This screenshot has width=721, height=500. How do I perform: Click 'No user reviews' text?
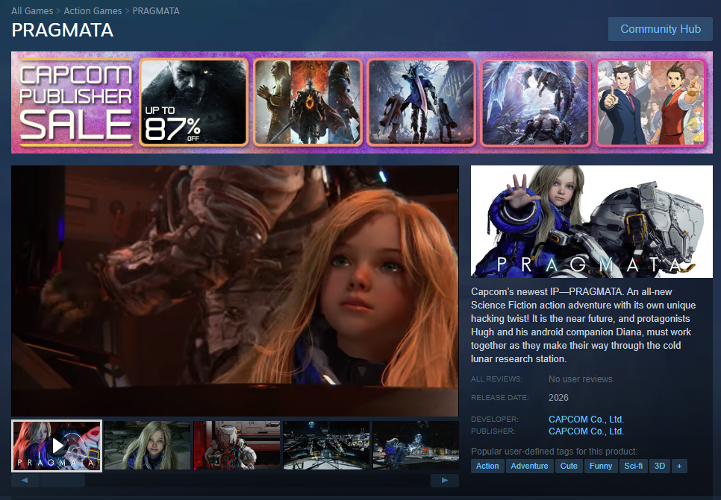[x=580, y=379]
